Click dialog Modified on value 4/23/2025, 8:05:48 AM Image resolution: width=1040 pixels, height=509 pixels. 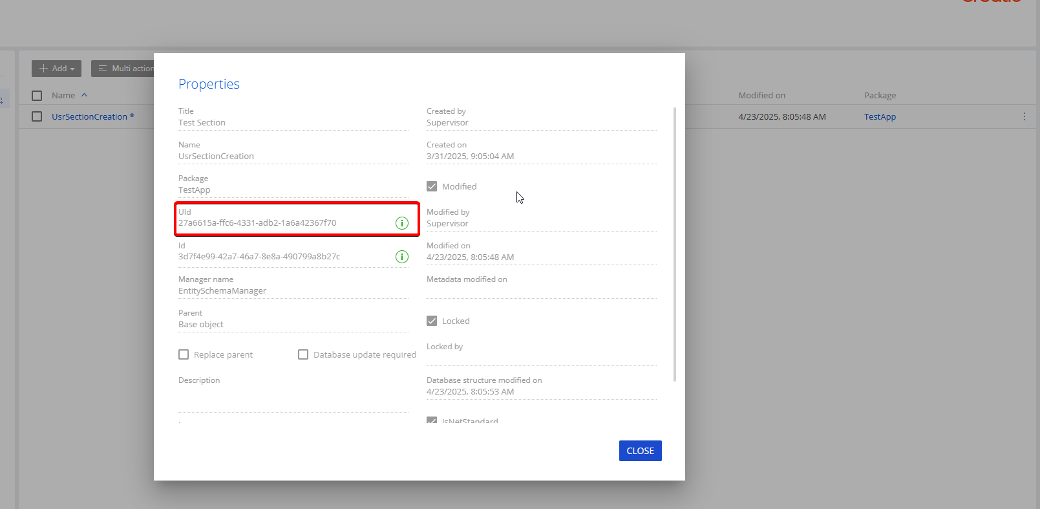[471, 257]
